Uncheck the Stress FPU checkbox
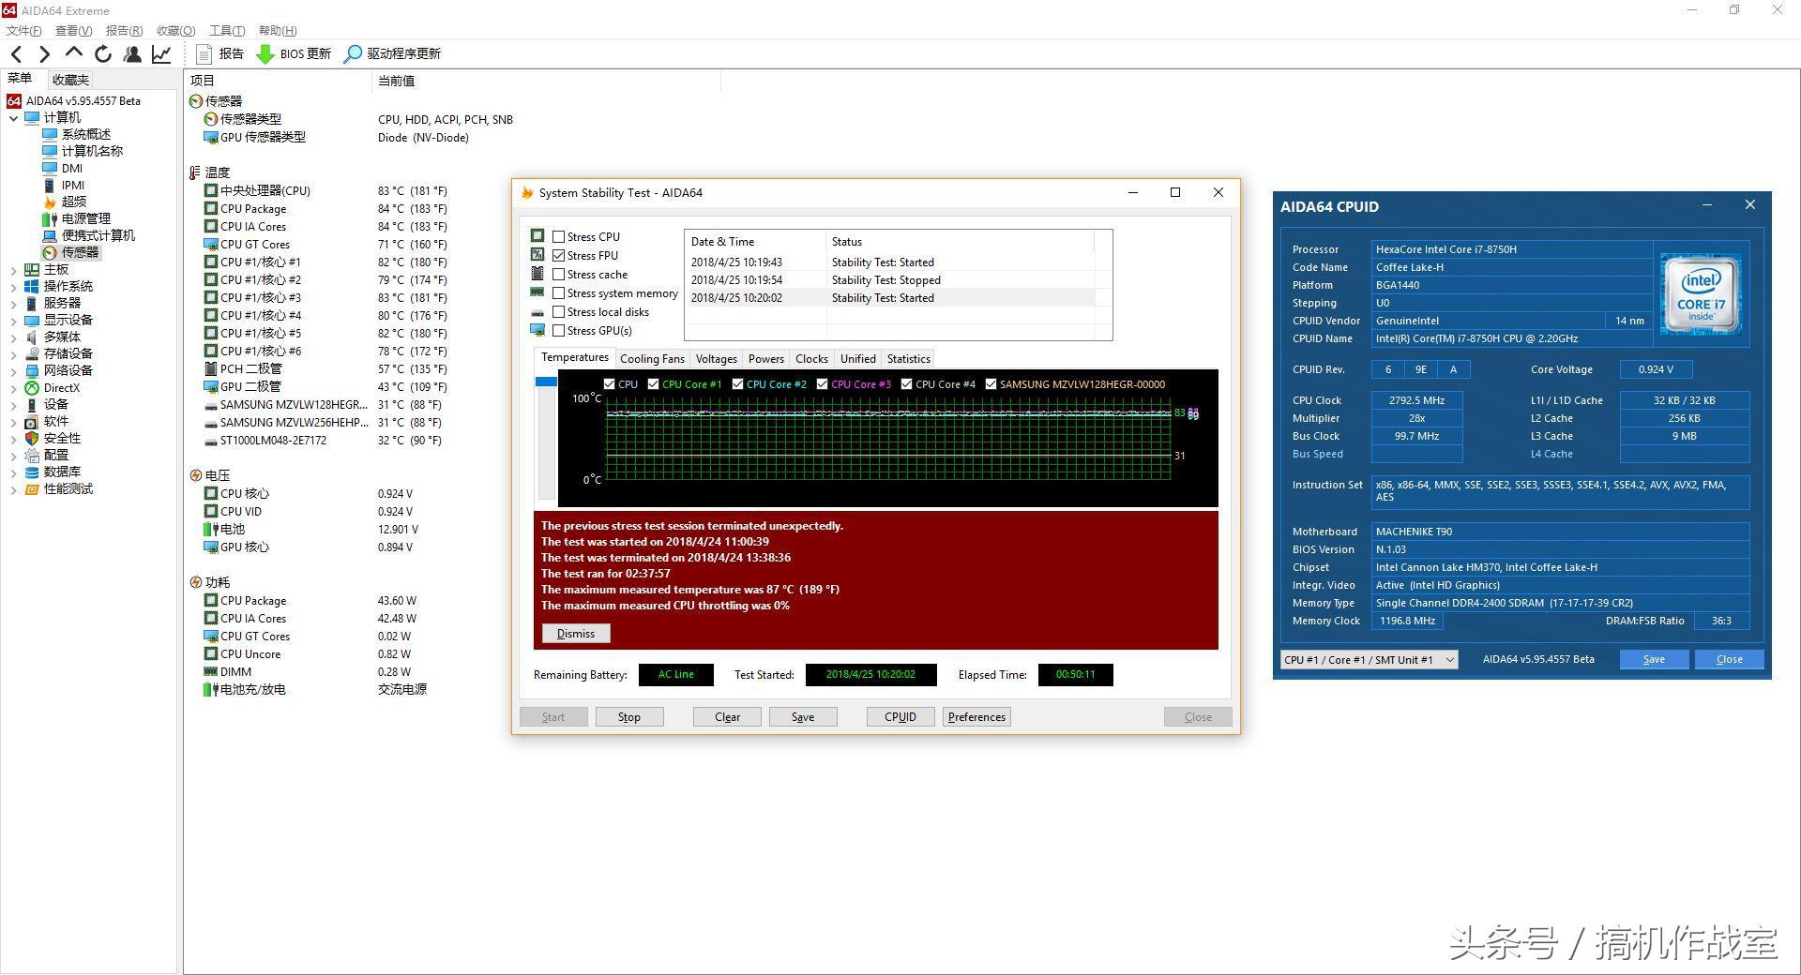Image resolution: width=1801 pixels, height=975 pixels. pos(559,256)
